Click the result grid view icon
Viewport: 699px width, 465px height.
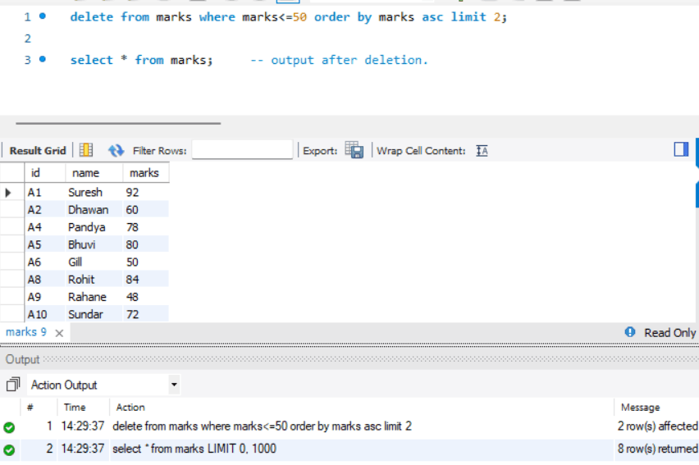click(86, 150)
